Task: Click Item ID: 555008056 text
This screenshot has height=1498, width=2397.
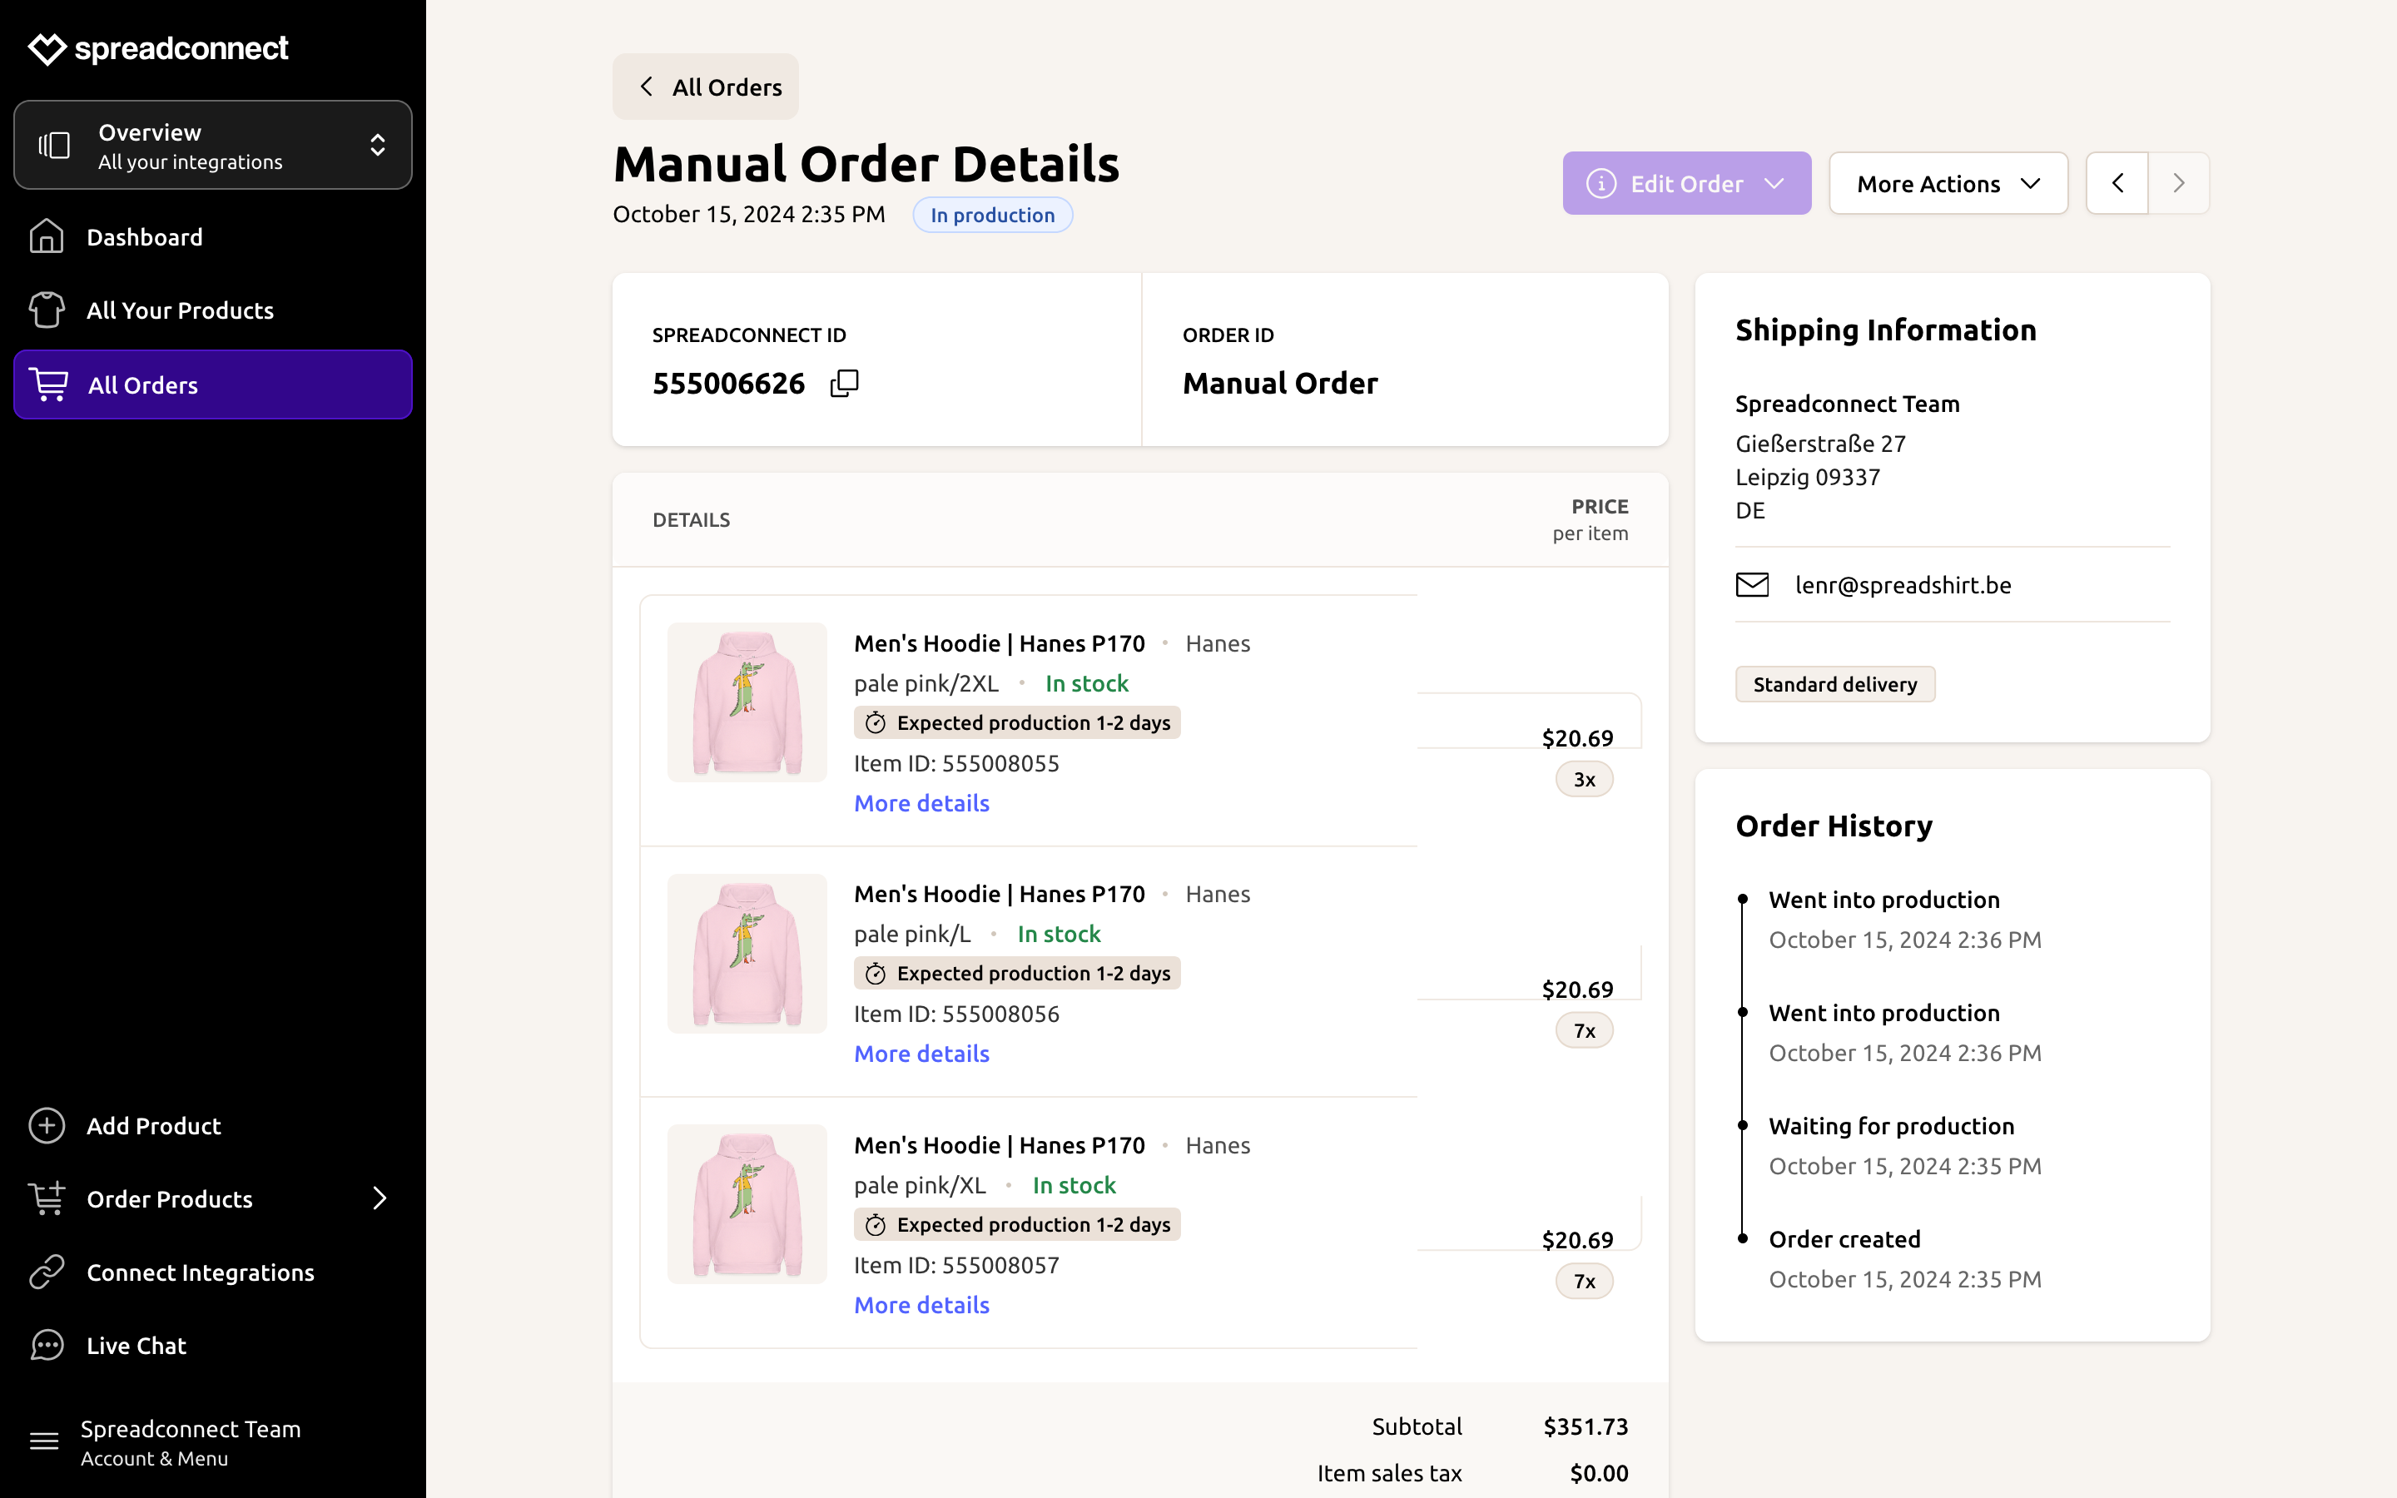Action: pyautogui.click(x=957, y=1014)
